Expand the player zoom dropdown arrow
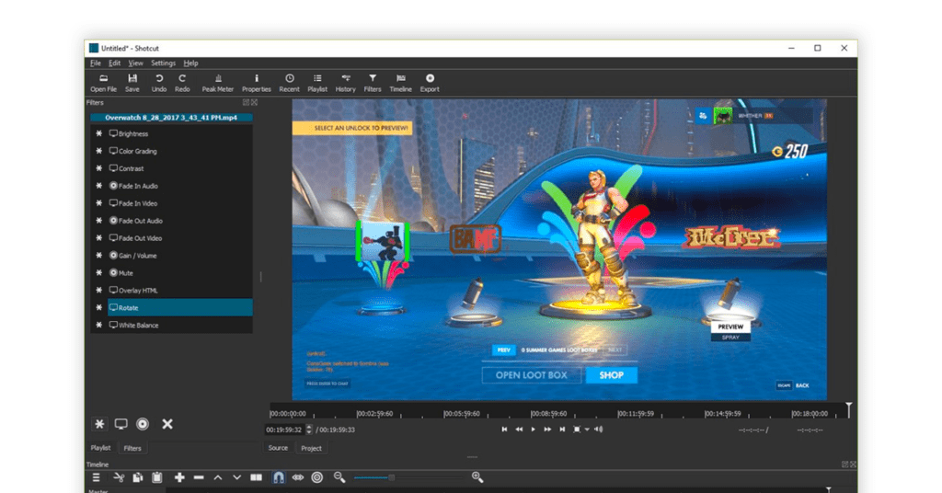This screenshot has width=942, height=493. coord(587,430)
